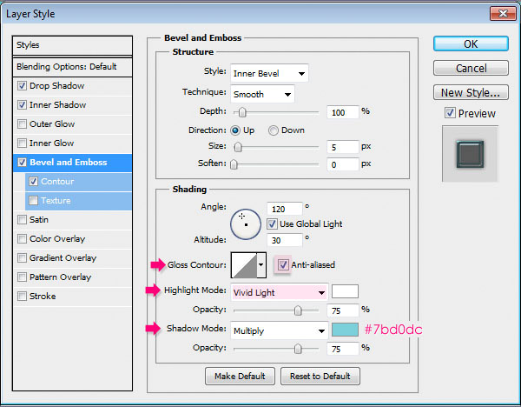
Task: Confirm with the OK button
Action: click(471, 43)
